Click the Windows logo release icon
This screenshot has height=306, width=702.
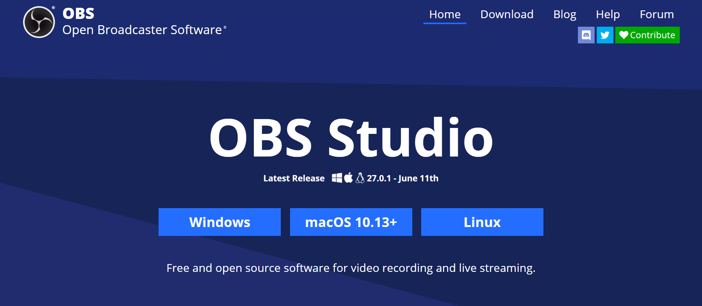click(x=337, y=178)
